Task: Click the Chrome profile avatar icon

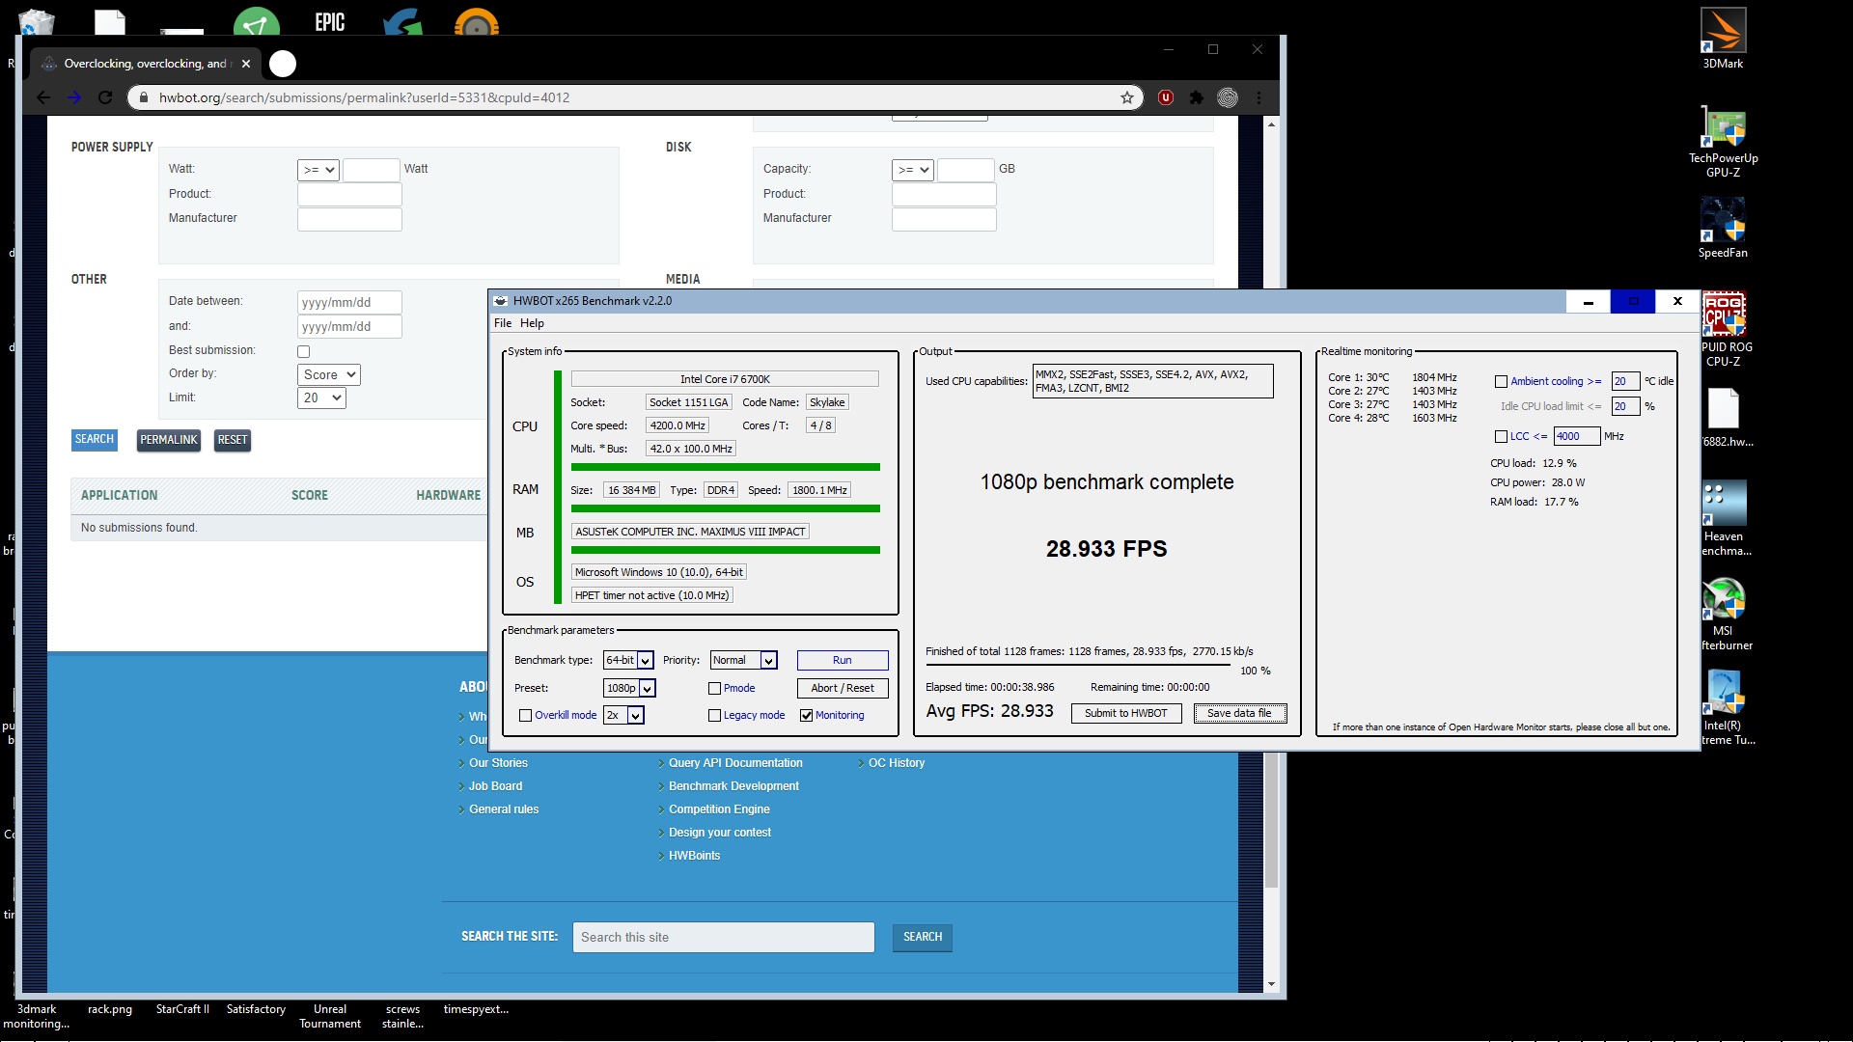Action: tap(1228, 97)
